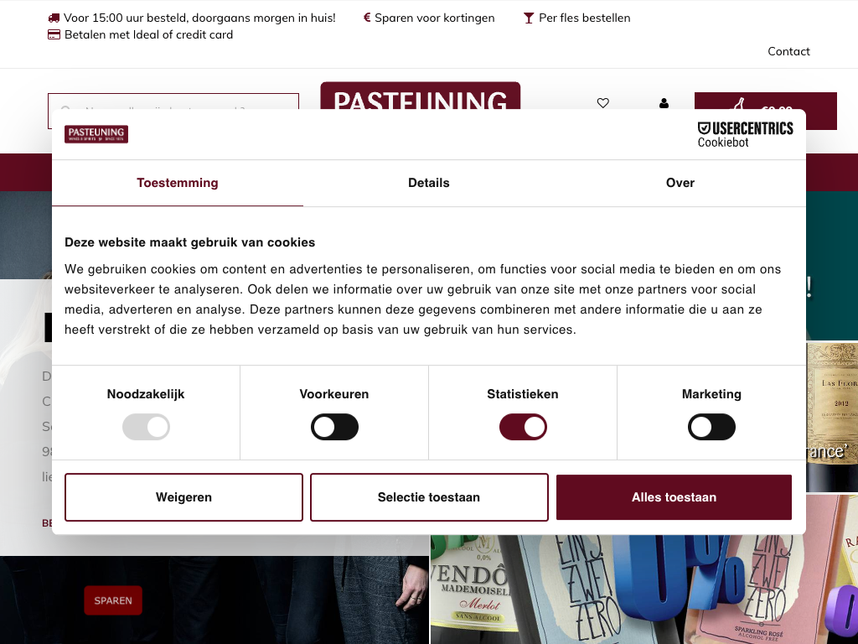
Task: Open the wishlist heart icon
Action: (602, 102)
